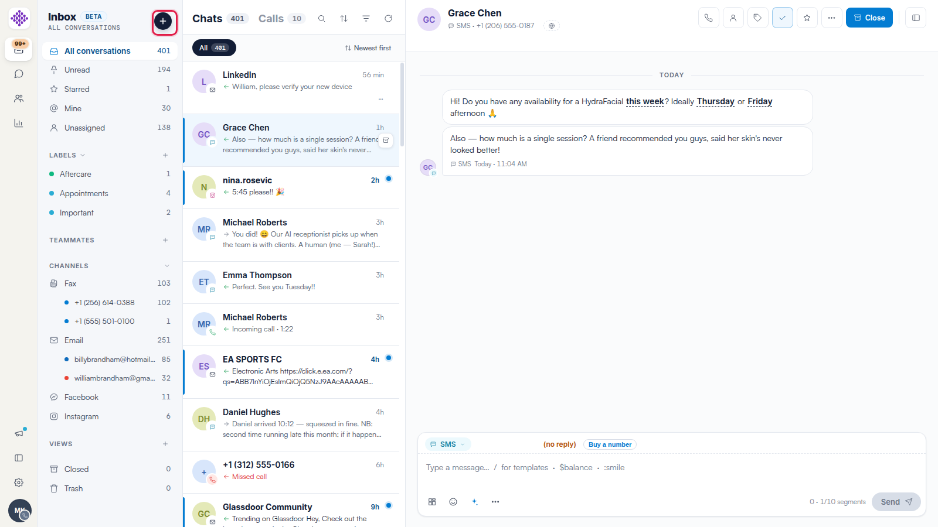Viewport: 938px width, 527px height.
Task: Call Grace Chen with the phone icon
Action: coord(709,18)
